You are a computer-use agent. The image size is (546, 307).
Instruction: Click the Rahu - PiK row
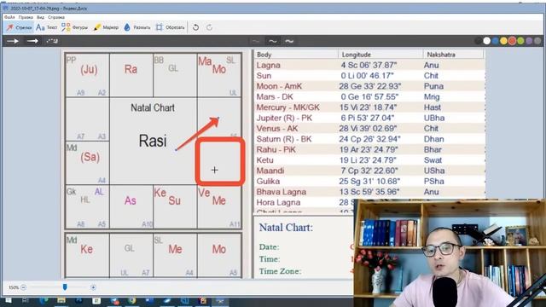369,149
